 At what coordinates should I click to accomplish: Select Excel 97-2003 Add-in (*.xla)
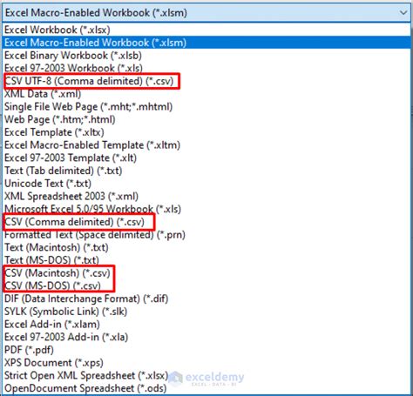(206, 337)
